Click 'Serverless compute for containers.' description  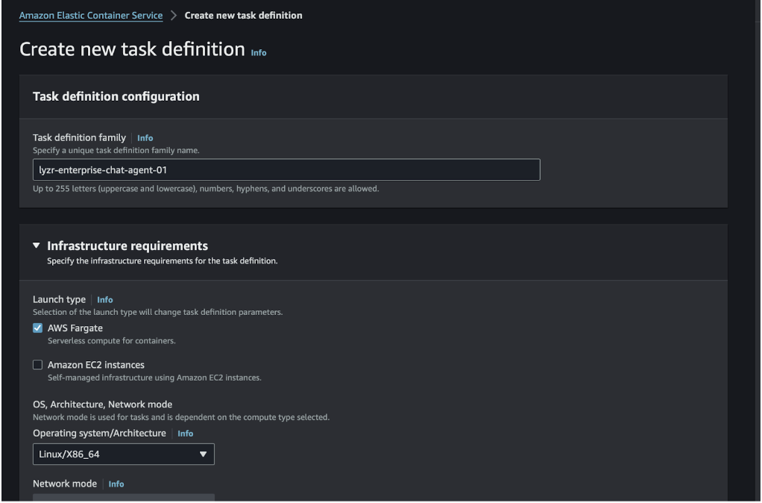112,341
